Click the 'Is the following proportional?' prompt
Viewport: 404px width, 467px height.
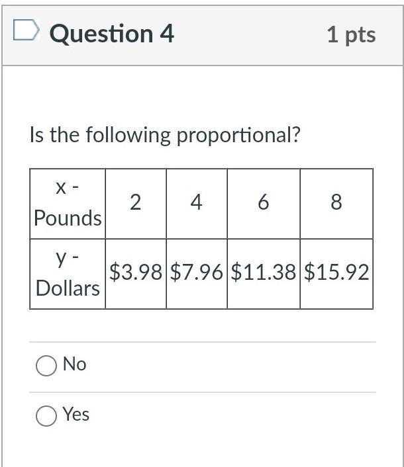(x=165, y=135)
